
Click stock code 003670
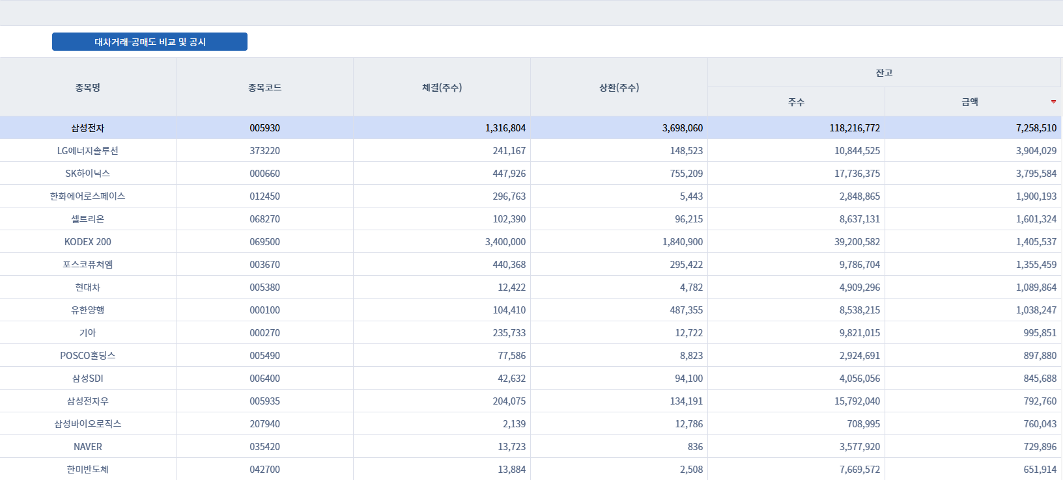click(264, 265)
